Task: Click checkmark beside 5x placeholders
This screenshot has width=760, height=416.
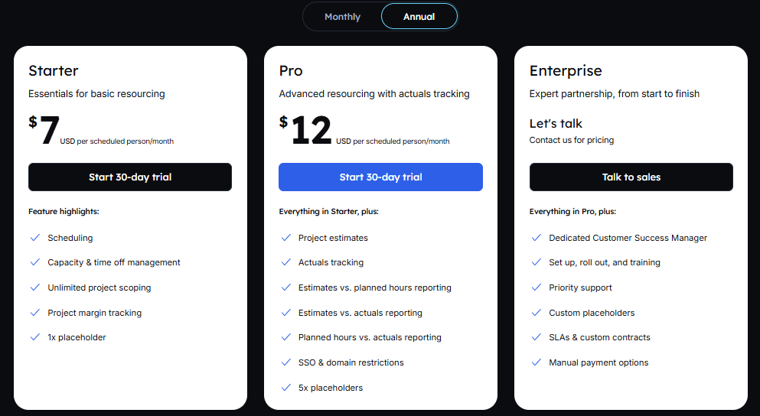Action: (285, 388)
